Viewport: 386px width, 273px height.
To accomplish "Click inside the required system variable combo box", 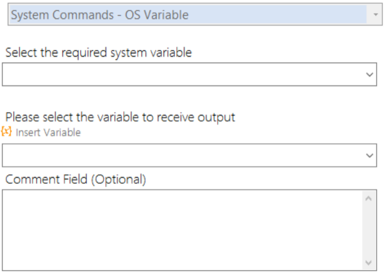I will click(x=183, y=75).
